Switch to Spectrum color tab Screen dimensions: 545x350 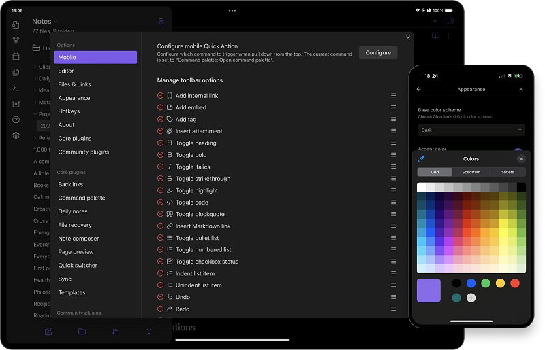pos(471,172)
